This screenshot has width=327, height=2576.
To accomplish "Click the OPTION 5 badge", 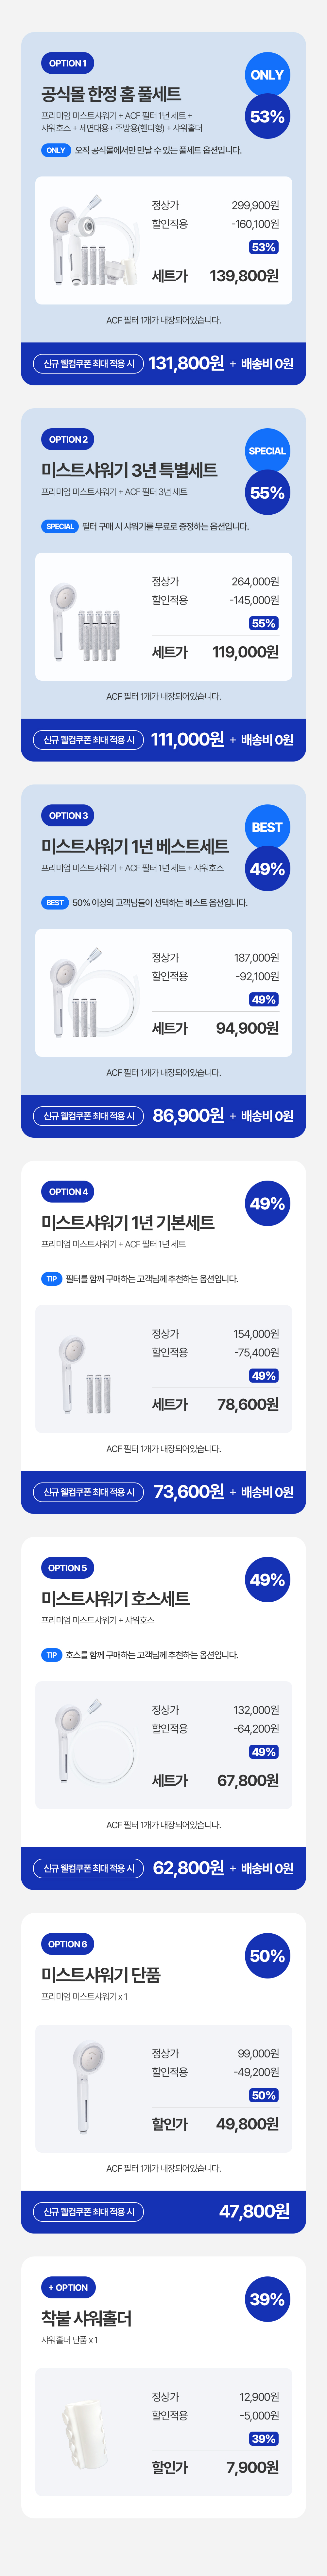I will pyautogui.click(x=67, y=1568).
